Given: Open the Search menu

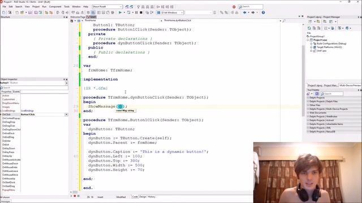Looking at the screenshot, I should coord(19,7).
